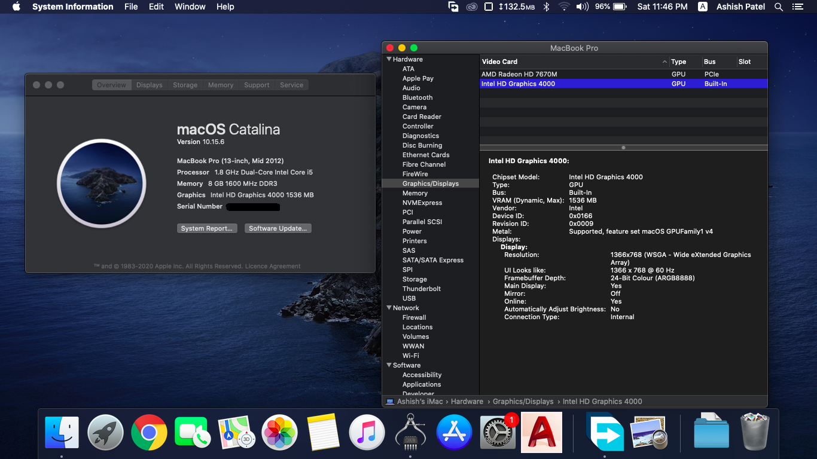Click the System Report... button
Image resolution: width=817 pixels, height=459 pixels.
(x=208, y=228)
